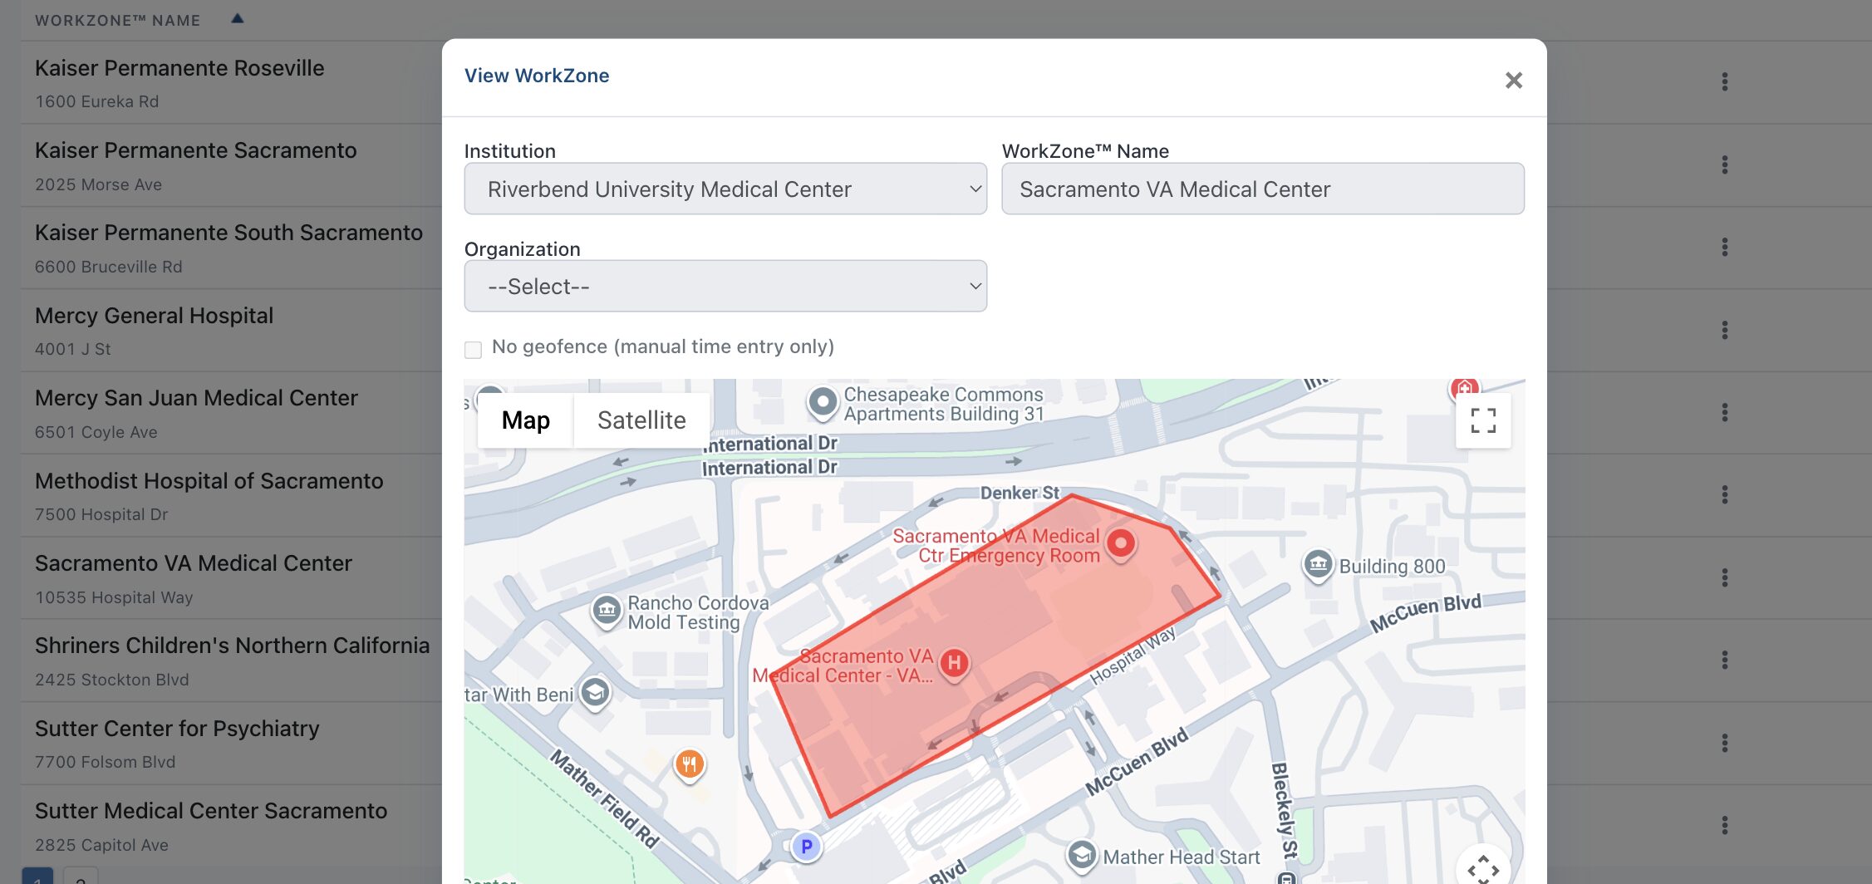The image size is (1872, 884).
Task: Sort by WorkZone Name column arrow
Action: point(237,18)
